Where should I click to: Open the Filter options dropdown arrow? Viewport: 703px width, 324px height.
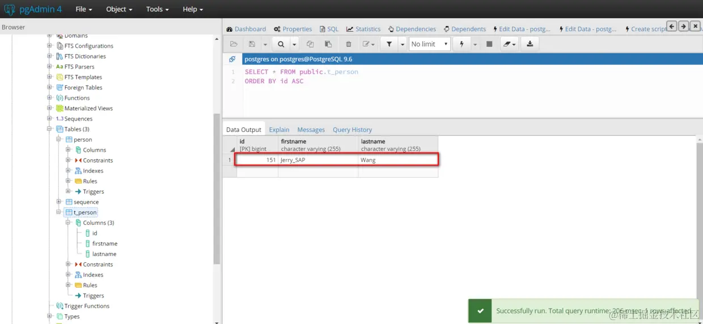click(402, 44)
